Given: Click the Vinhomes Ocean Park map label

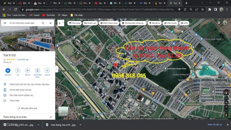Looking at the screenshot, I should [x=176, y=69].
